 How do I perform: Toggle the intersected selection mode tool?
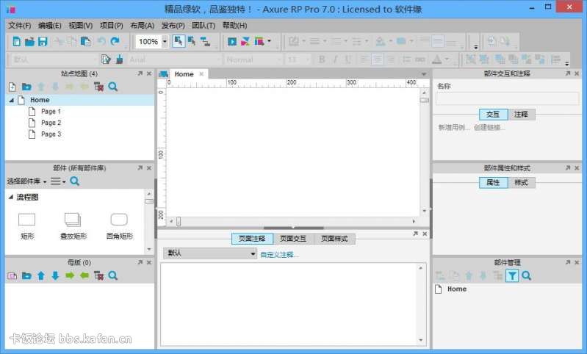coord(179,42)
